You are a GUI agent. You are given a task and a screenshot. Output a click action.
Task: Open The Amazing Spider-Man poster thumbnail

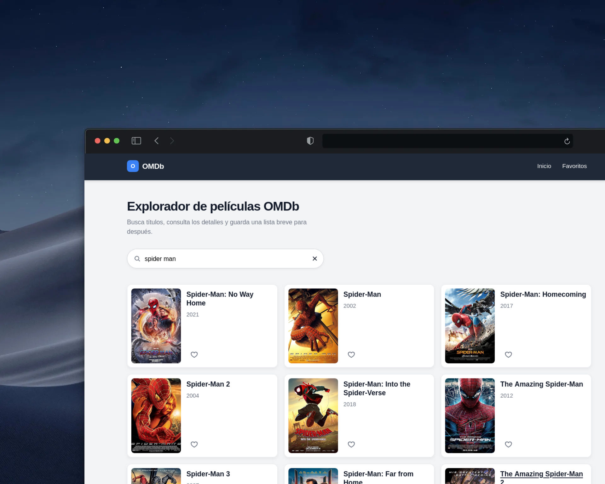click(x=470, y=416)
